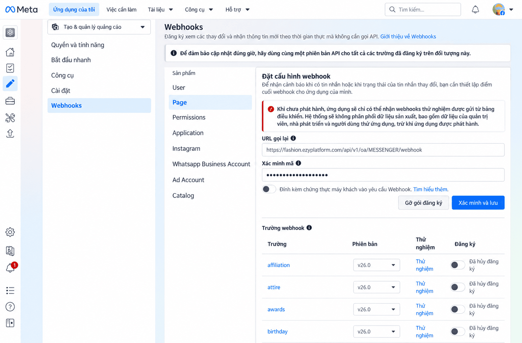Open the help question mark icon
522x343 pixels.
coord(10,307)
